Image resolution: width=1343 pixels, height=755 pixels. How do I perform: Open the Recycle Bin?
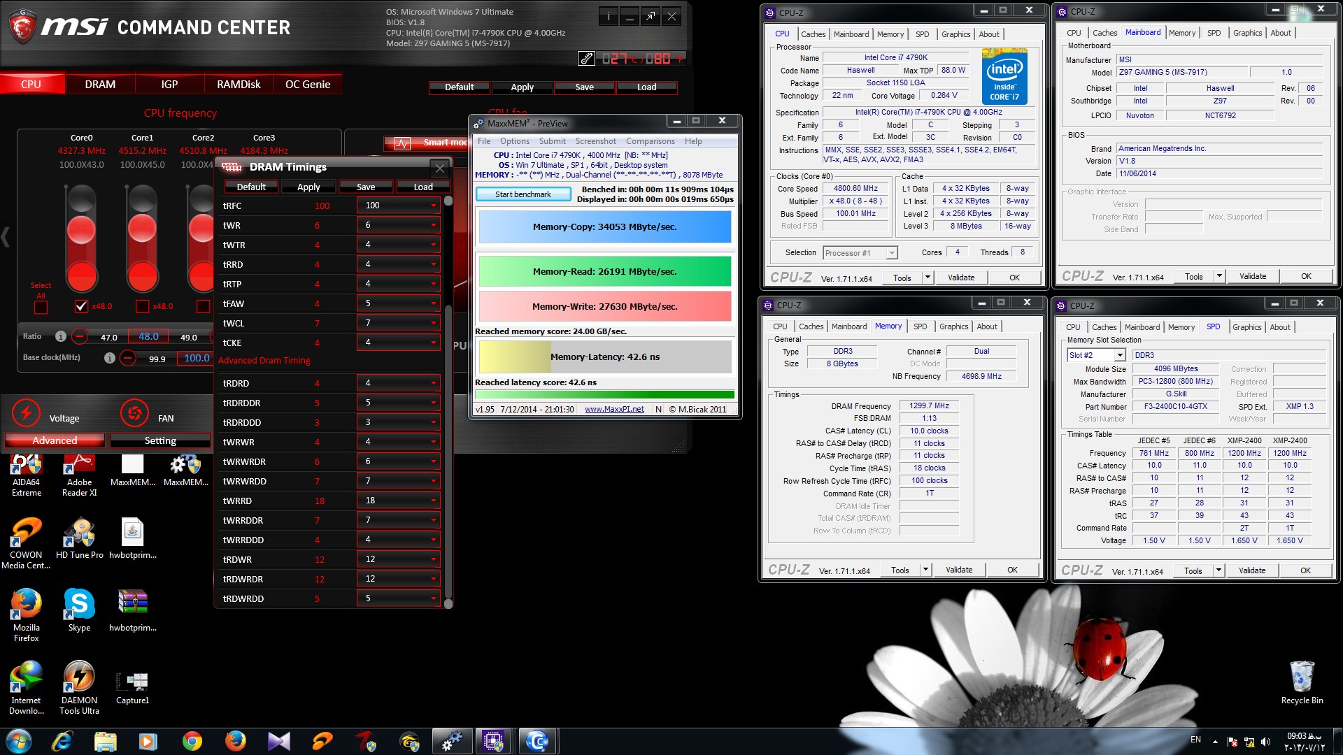coord(1302,683)
